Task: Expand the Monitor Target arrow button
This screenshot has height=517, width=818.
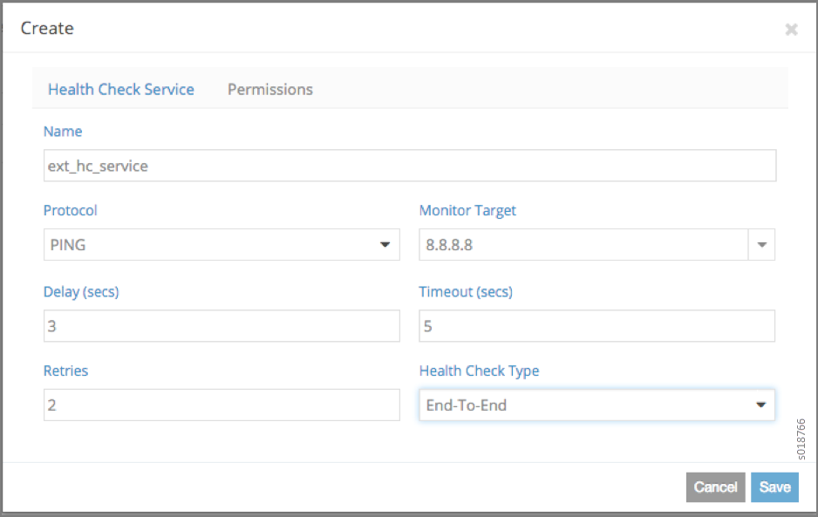Action: pos(762,245)
